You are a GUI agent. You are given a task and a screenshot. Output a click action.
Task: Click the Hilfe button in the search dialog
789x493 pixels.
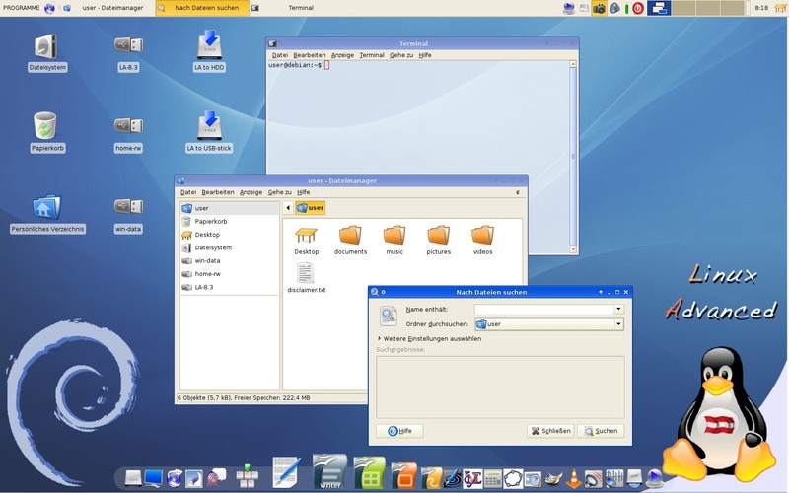[400, 431]
